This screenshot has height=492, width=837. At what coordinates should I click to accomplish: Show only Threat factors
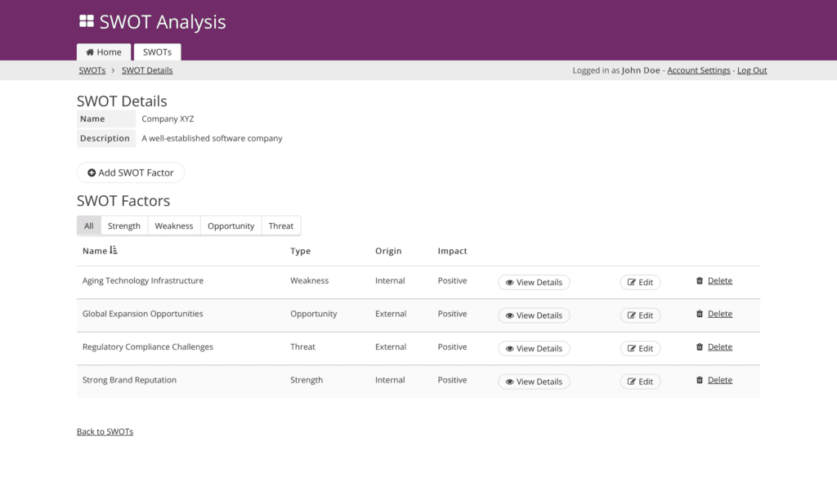[x=280, y=226]
